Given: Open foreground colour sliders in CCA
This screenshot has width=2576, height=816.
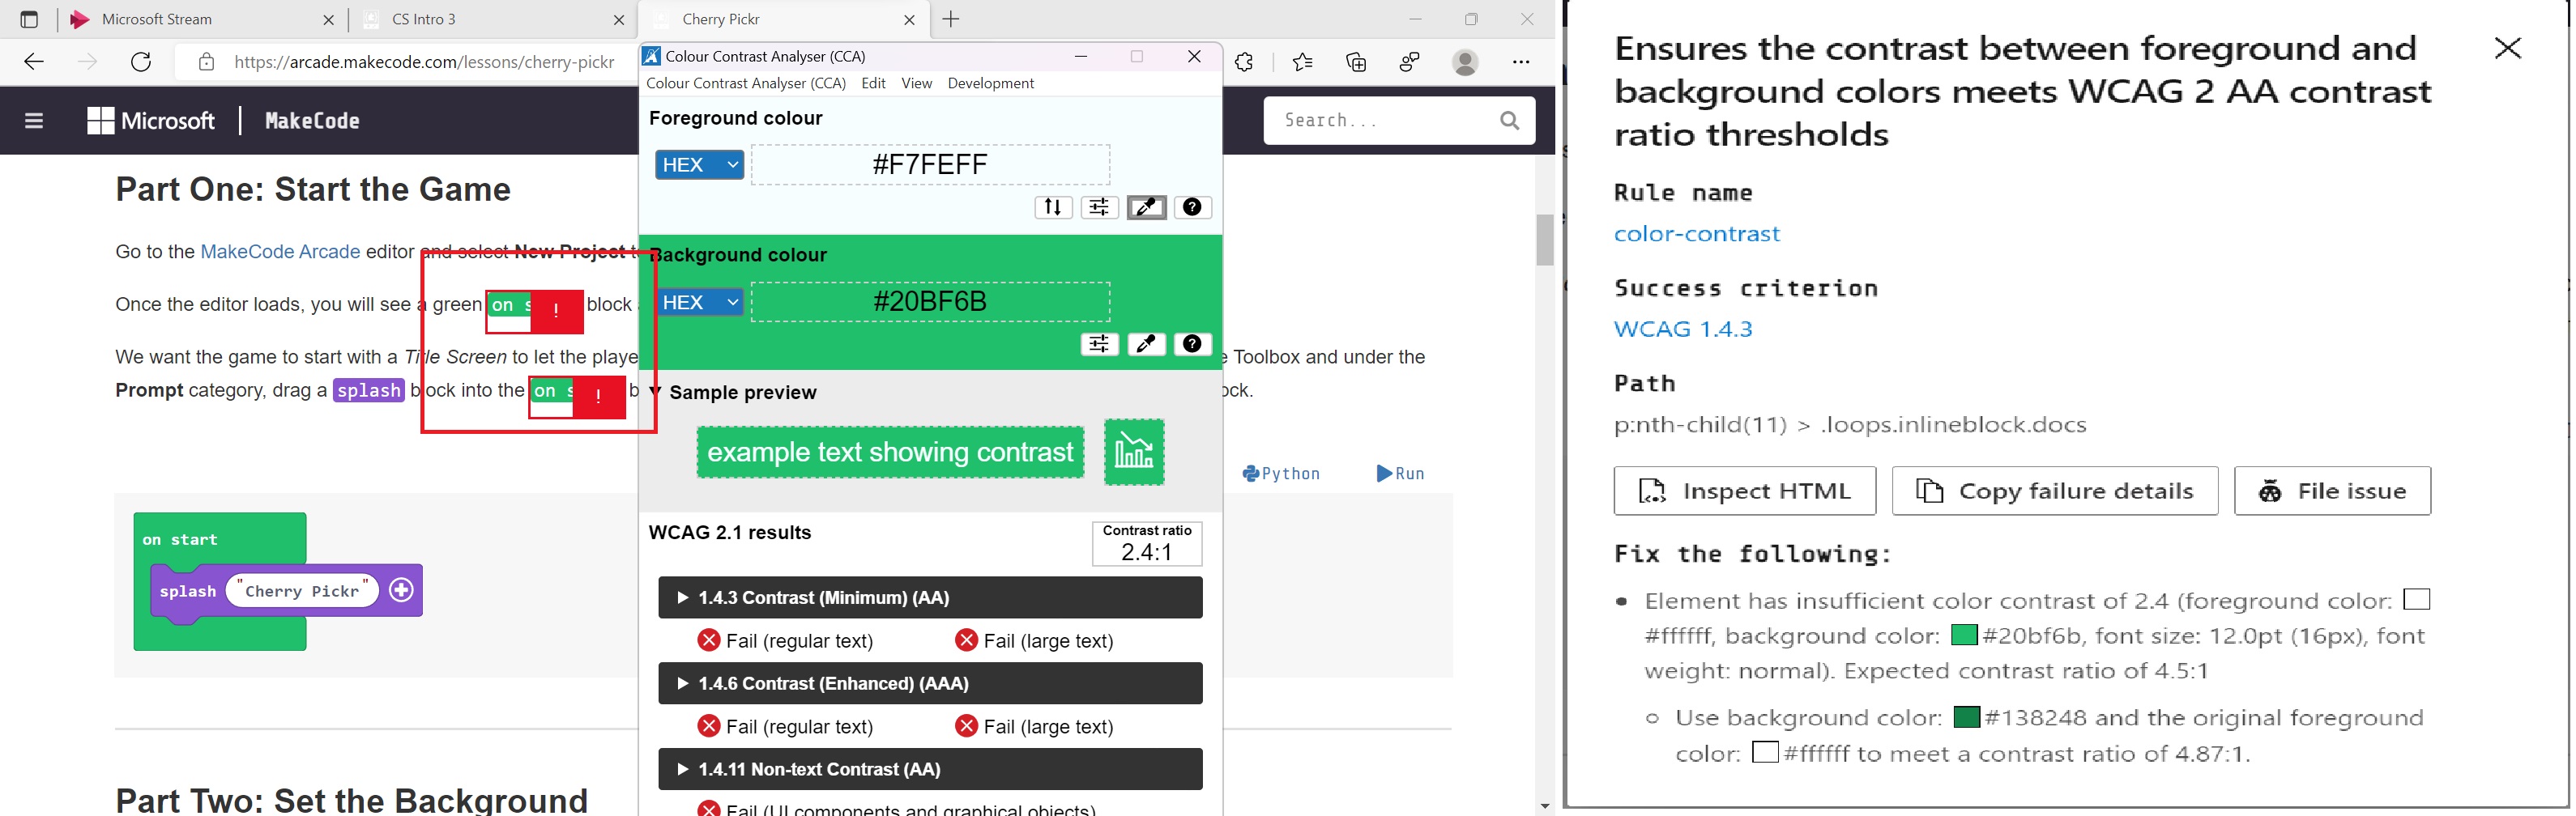Looking at the screenshot, I should click(1099, 206).
